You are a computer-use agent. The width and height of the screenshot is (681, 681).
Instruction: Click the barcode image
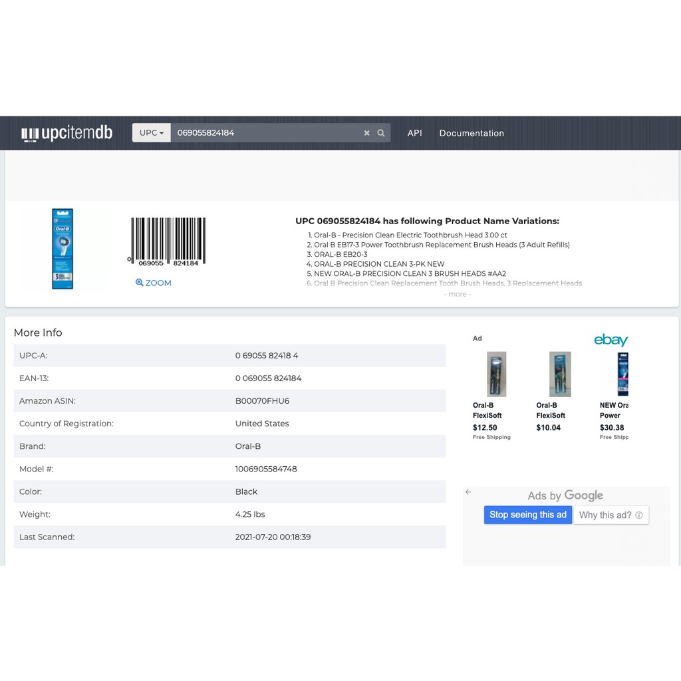pyautogui.click(x=168, y=242)
